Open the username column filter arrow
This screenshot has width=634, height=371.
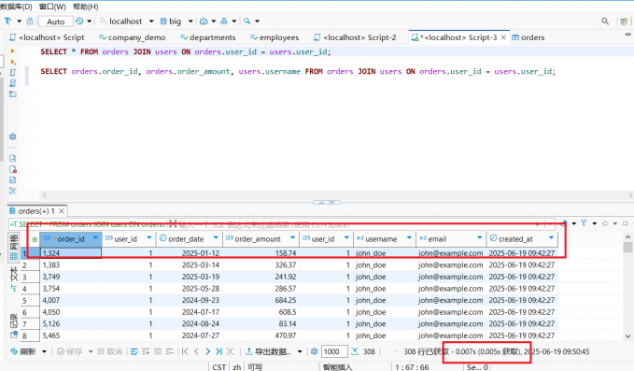(409, 238)
